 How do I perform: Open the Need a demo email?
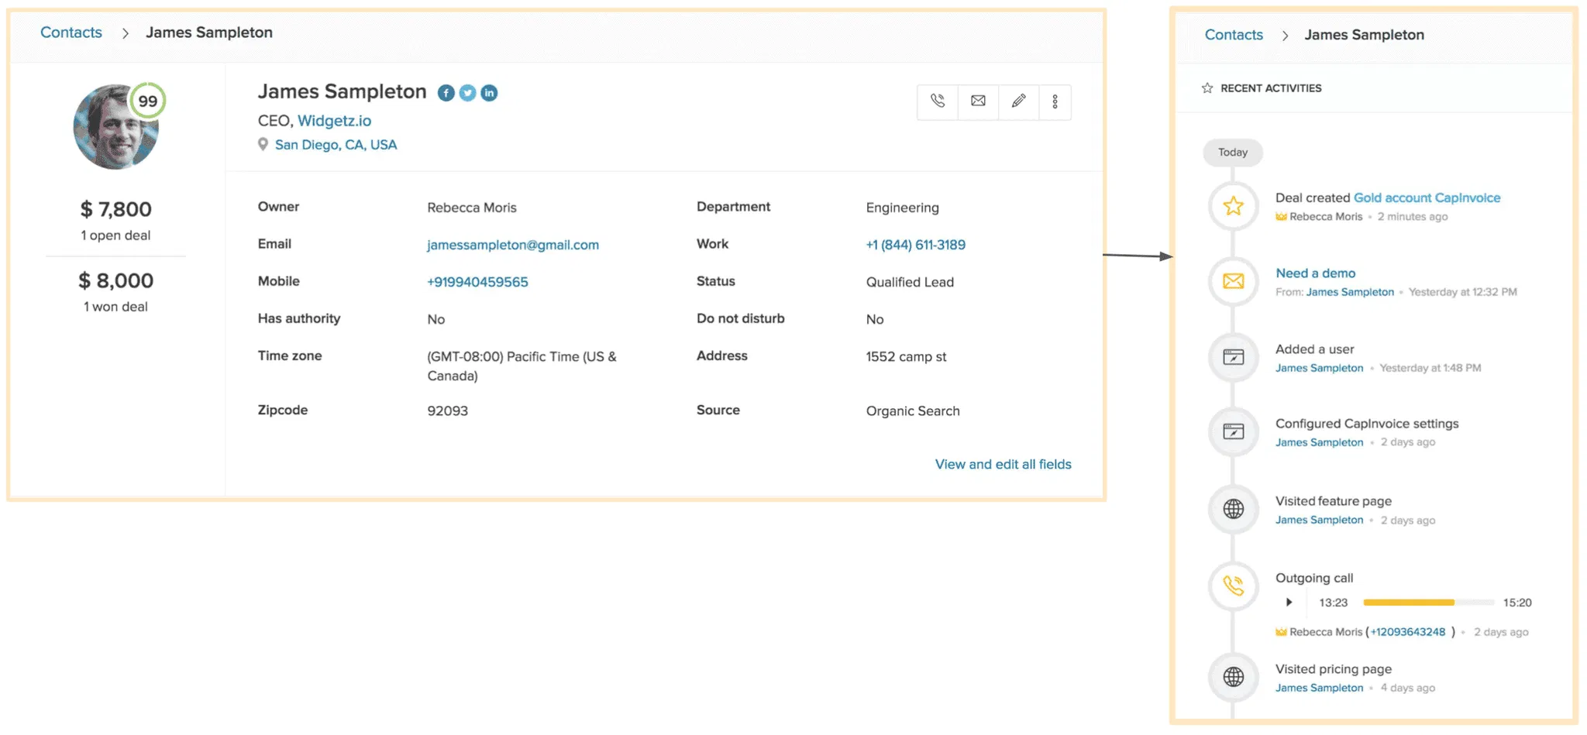coord(1315,273)
